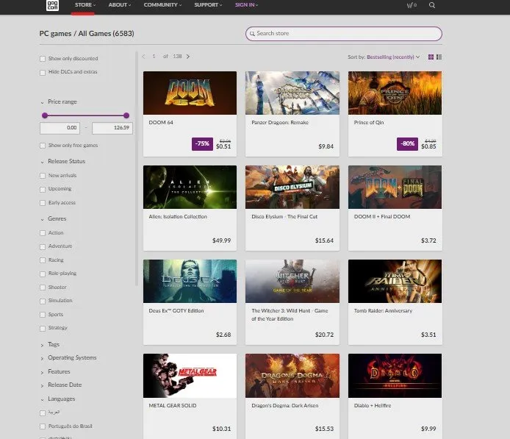Image resolution: width=510 pixels, height=439 pixels.
Task: Collapse the Languages section
Action: click(x=58, y=399)
